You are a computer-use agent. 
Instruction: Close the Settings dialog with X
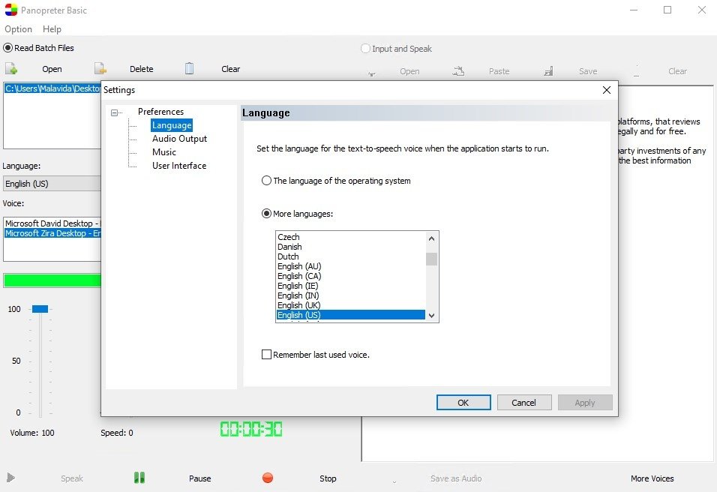(607, 90)
